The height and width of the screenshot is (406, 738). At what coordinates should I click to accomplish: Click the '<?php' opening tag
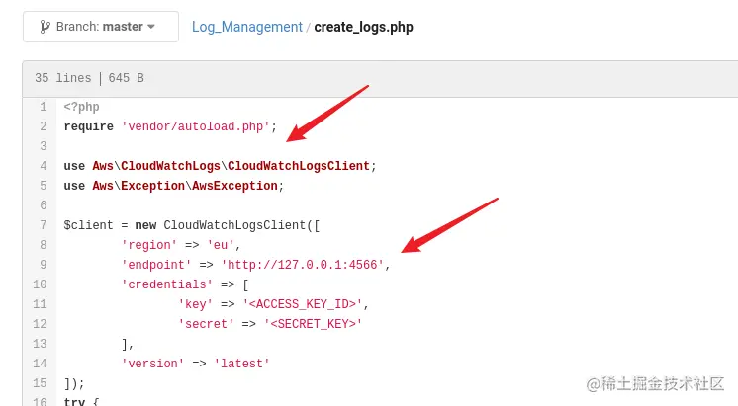[x=81, y=107]
